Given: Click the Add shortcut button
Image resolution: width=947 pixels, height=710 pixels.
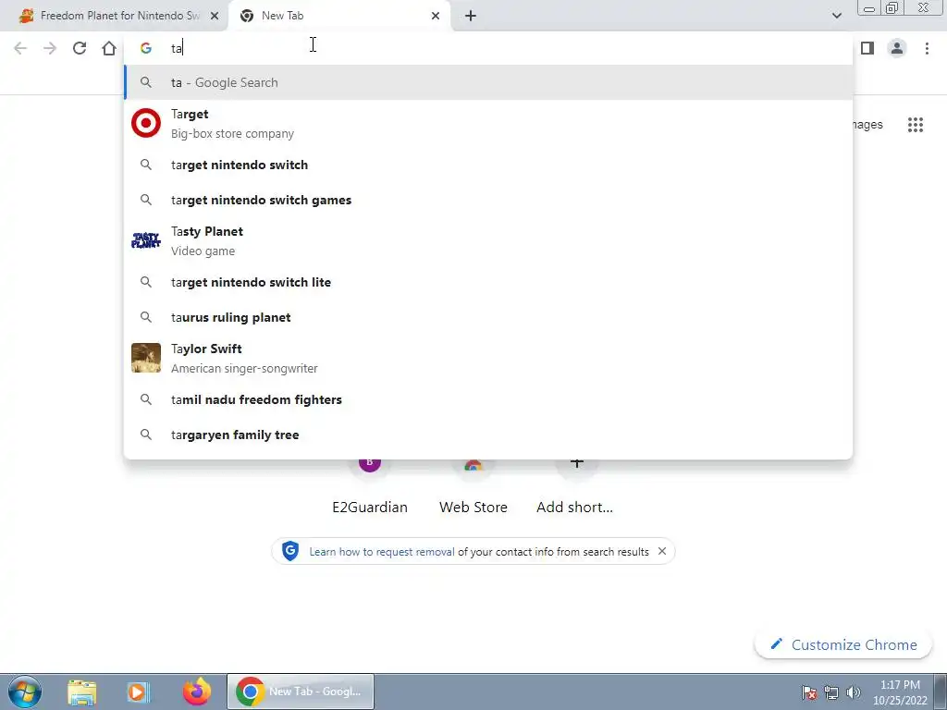Looking at the screenshot, I should click(x=575, y=489).
